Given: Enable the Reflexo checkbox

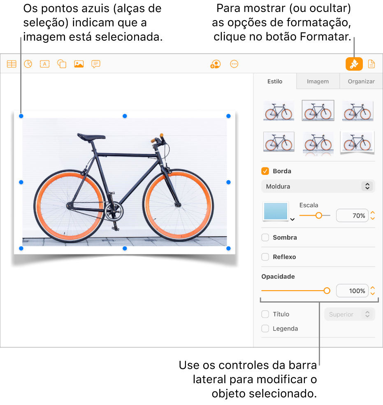Looking at the screenshot, I should tap(265, 257).
